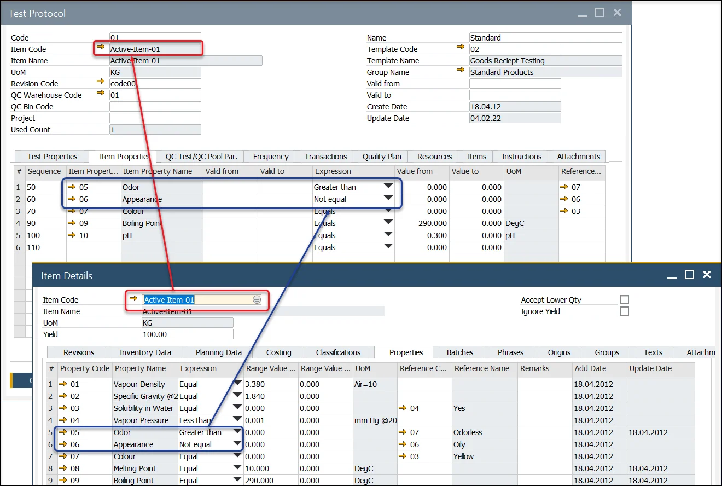Viewport: 722px width, 486px height.
Task: Open Expression dropdown for Boiling Point row
Action: [388, 223]
